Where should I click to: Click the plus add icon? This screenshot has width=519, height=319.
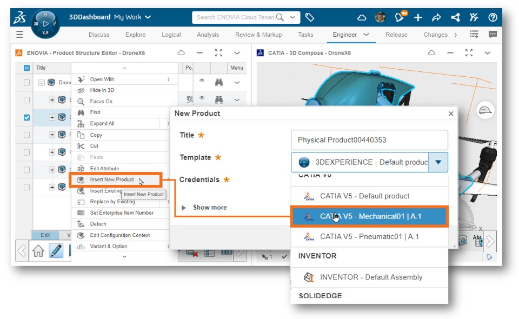[418, 17]
